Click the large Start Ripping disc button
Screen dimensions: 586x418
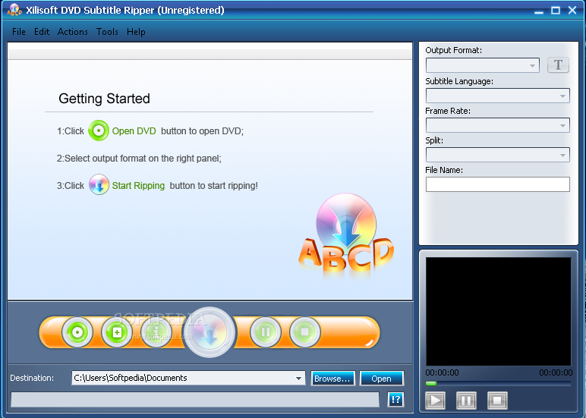(x=210, y=332)
